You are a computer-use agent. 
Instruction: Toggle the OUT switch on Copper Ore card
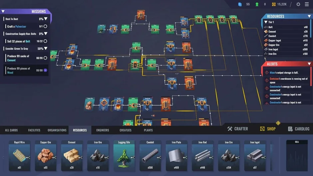(x=54, y=157)
